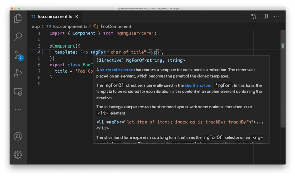Open the Remote Explorer view
Viewport: 295px width, 177px height.
coord(18,92)
